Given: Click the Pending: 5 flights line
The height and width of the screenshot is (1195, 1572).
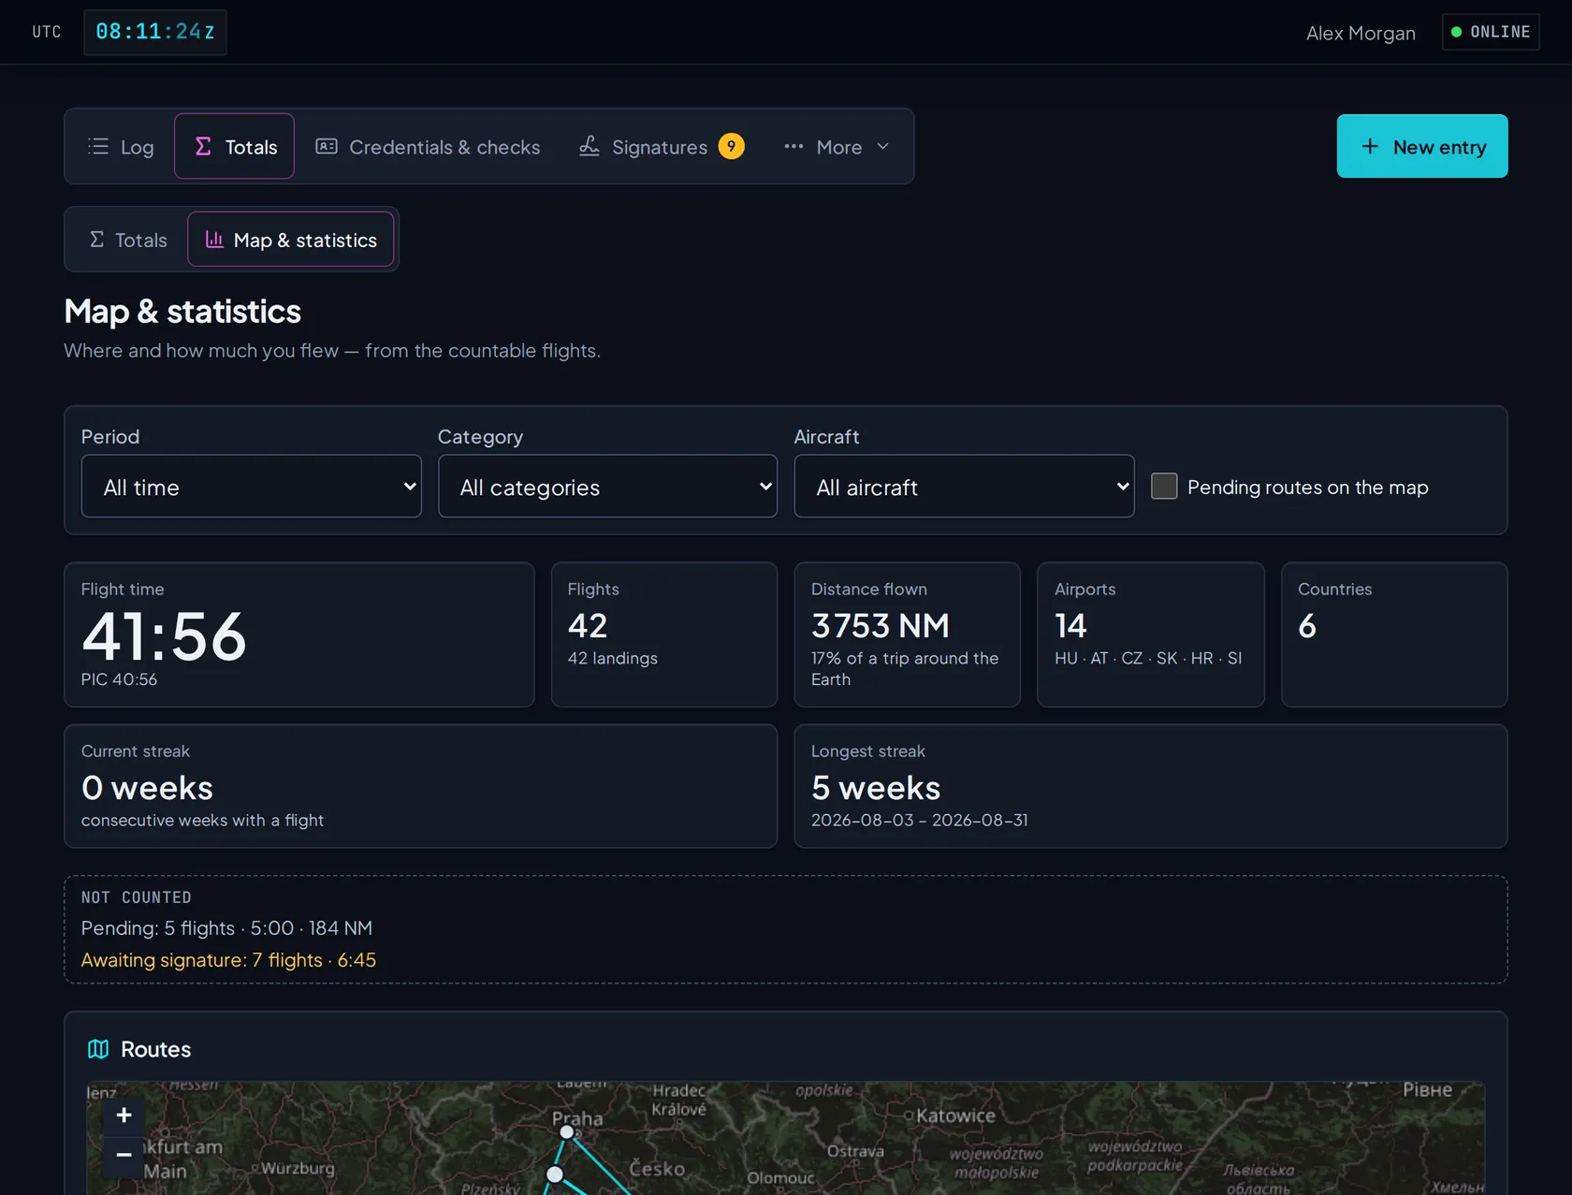Looking at the screenshot, I should [x=226, y=928].
